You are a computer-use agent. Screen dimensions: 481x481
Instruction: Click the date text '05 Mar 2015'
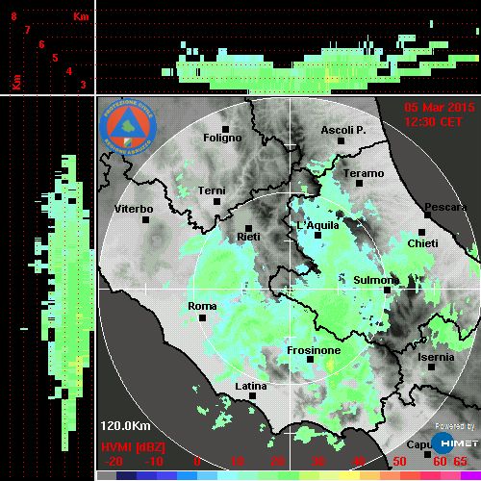click(440, 108)
